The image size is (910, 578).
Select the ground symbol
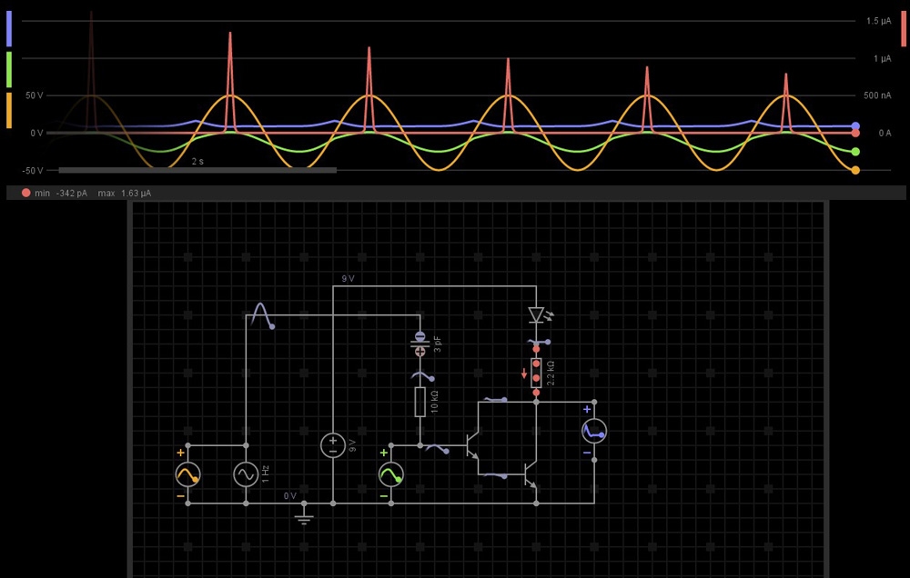304,518
